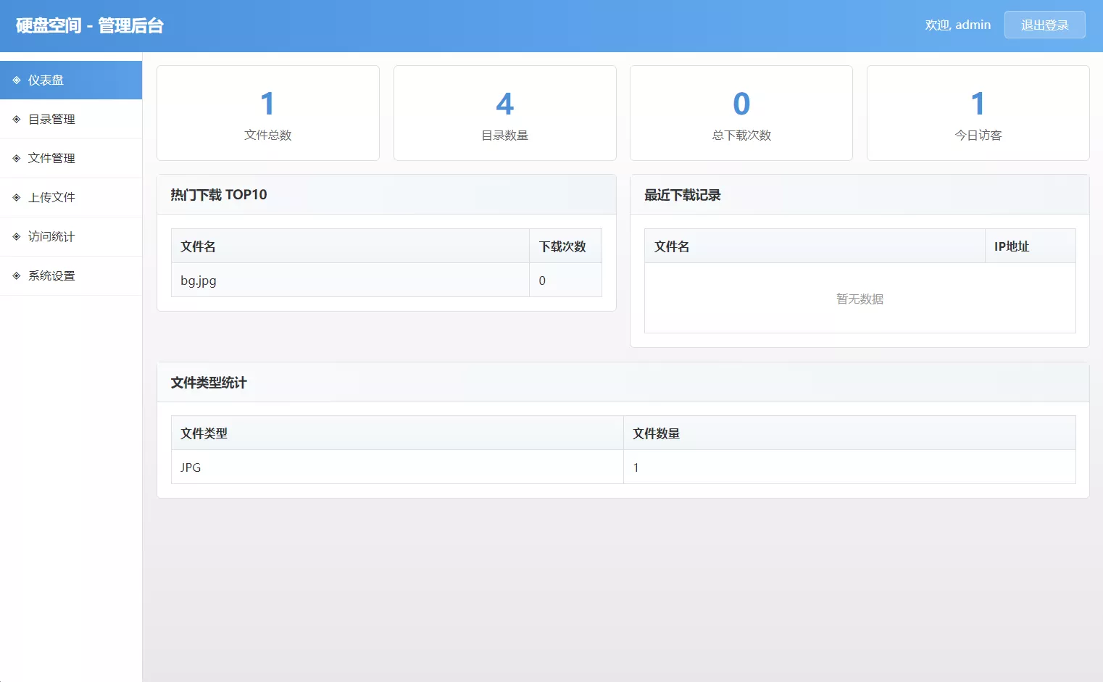Open the 访问统计 page
This screenshot has height=682, width=1103.
51,236
